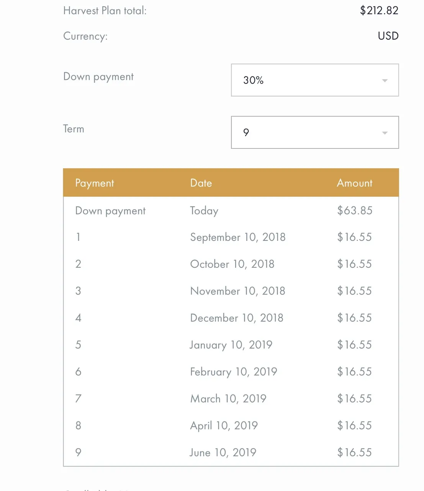The height and width of the screenshot is (491, 424).
Task: Select the Down payment Today row
Action: click(x=231, y=211)
